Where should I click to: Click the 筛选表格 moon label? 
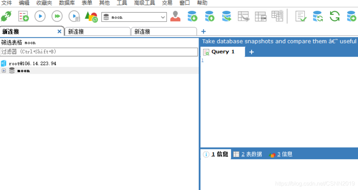point(18,43)
